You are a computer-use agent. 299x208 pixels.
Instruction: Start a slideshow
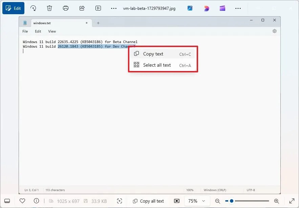[x=98, y=8]
